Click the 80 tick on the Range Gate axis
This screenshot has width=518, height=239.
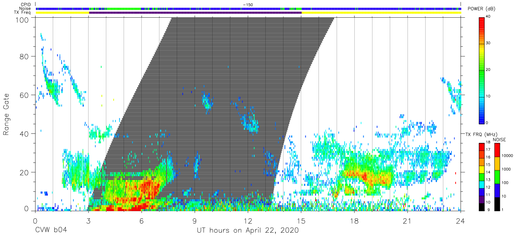tap(25, 56)
